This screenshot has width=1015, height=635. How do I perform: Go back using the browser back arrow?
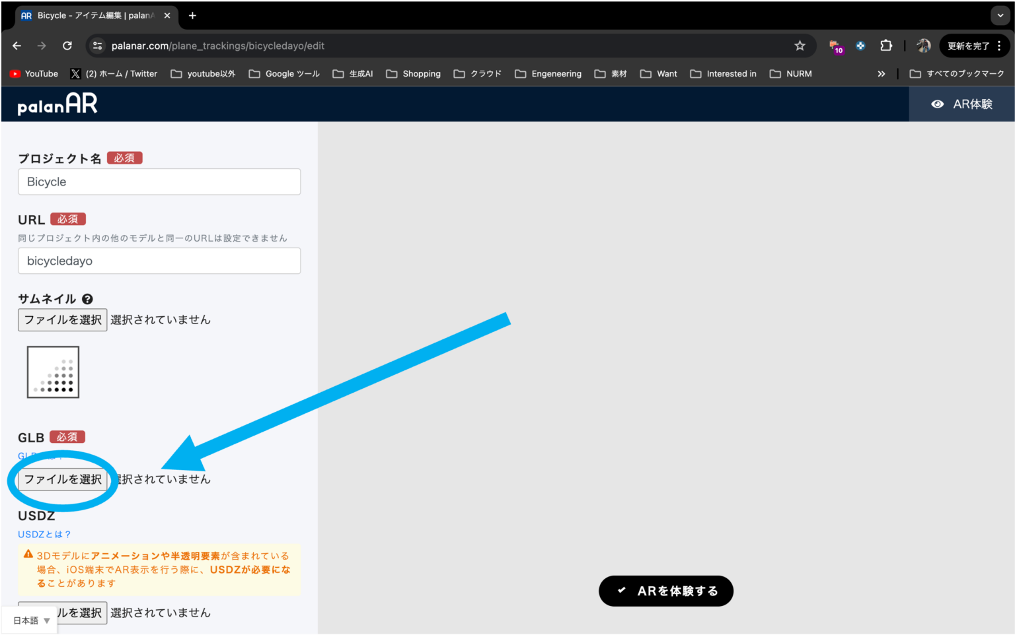17,46
